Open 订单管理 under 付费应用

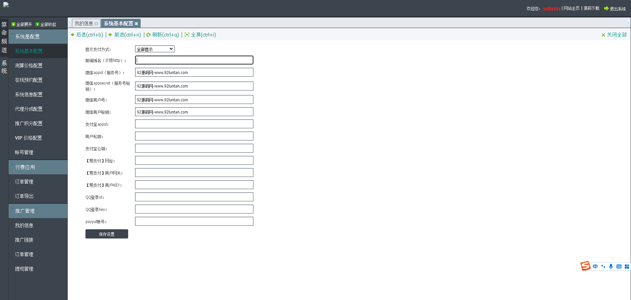tap(38, 182)
